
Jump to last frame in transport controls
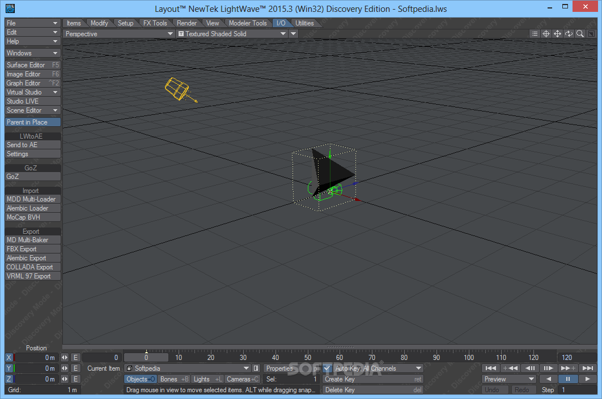click(588, 368)
